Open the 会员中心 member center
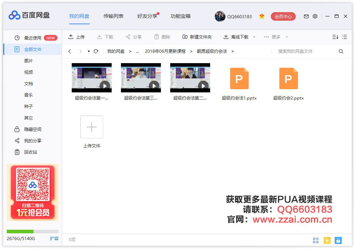This screenshot has width=355, height=249. click(283, 16)
